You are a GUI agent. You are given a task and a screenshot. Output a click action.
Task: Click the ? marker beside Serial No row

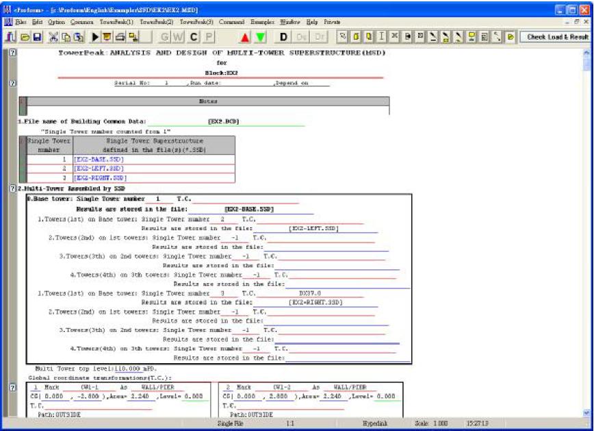coord(12,83)
